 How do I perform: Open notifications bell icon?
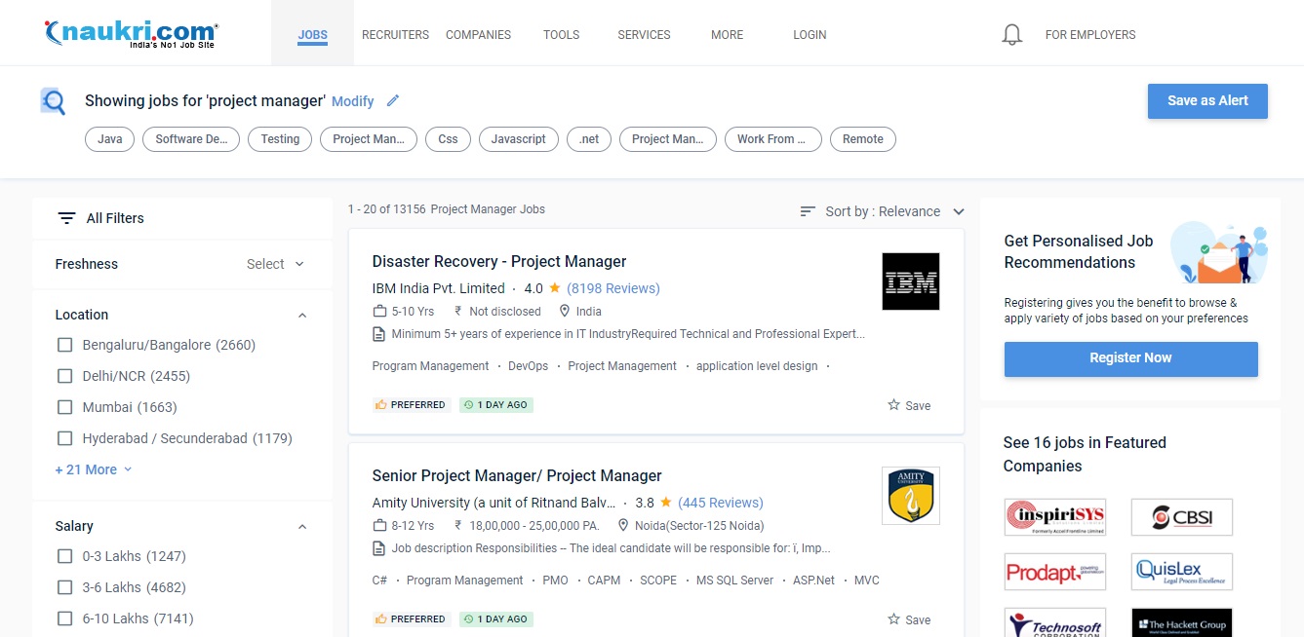(x=1012, y=35)
